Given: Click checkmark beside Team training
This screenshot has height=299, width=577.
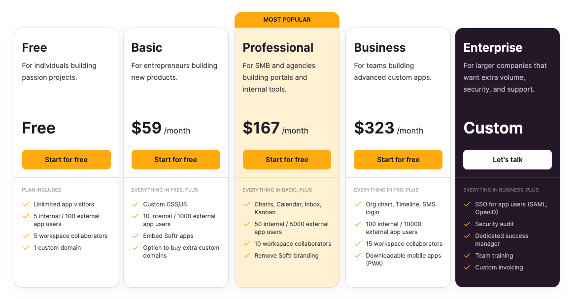Looking at the screenshot, I should coord(467,256).
